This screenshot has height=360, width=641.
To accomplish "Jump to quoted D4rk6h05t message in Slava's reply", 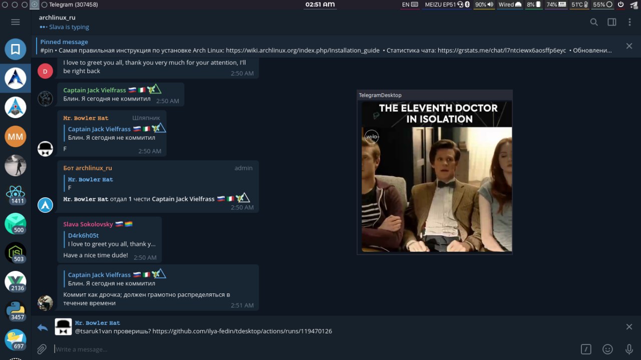I will (x=110, y=240).
